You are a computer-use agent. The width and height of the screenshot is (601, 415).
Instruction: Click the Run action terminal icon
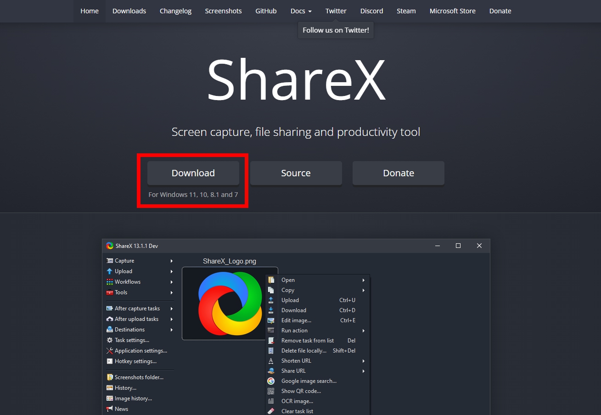271,331
